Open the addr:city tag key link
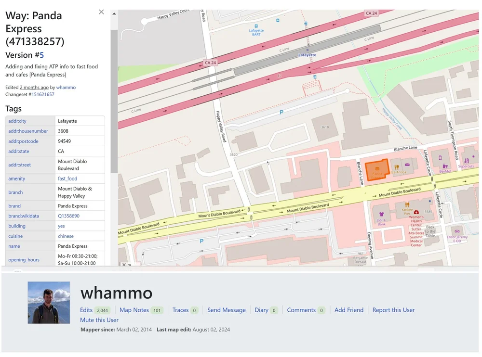Image resolution: width=482 pixels, height=357 pixels. point(17,121)
